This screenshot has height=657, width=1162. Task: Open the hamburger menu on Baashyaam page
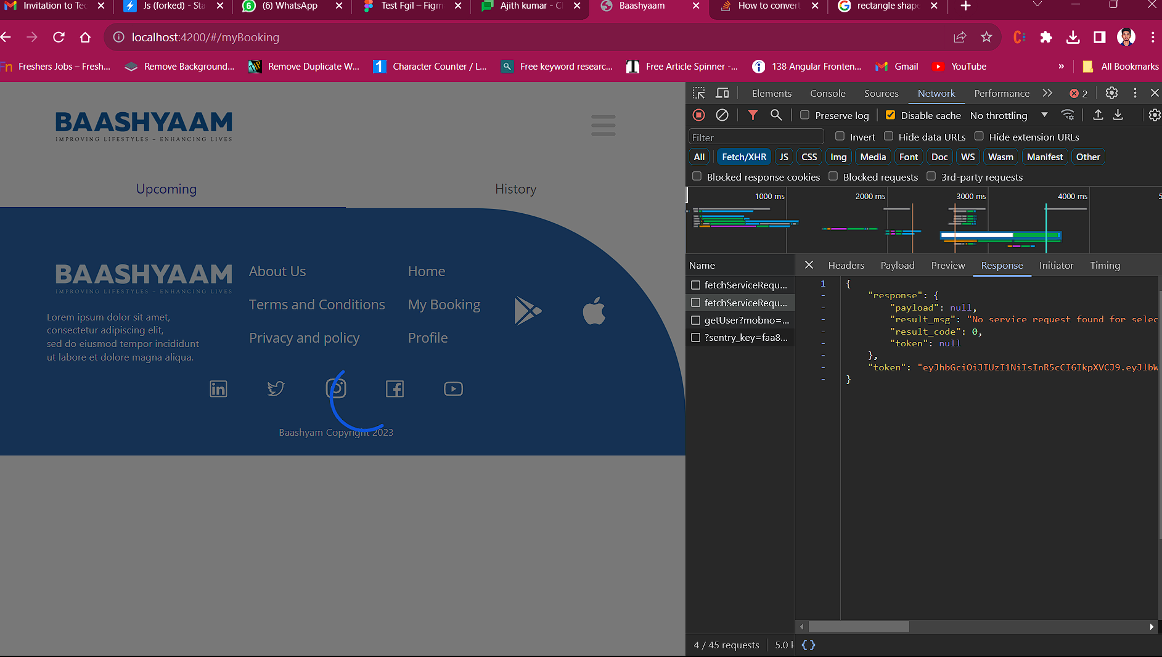[x=603, y=125]
